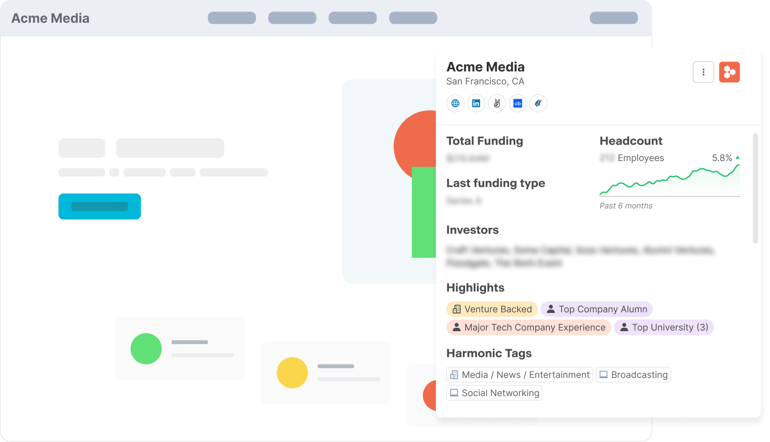Open the LinkedIn profile icon

point(476,103)
